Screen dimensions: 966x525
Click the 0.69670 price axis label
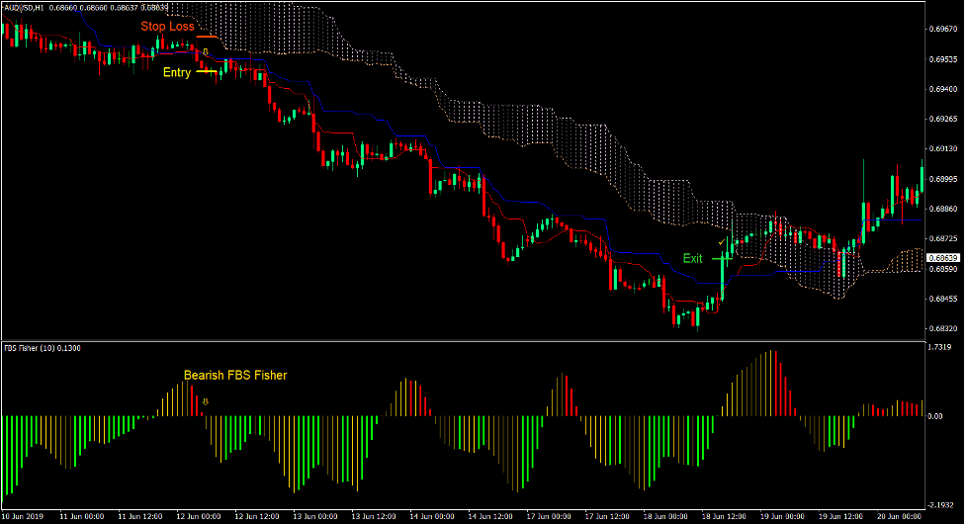click(942, 29)
